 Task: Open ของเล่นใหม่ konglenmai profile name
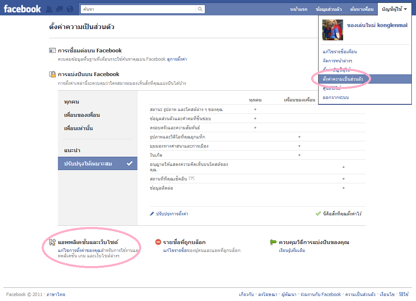tap(377, 25)
